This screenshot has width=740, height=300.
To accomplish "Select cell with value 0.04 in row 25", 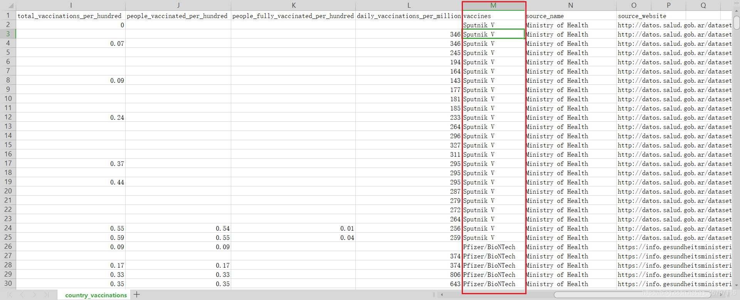I will (x=293, y=237).
